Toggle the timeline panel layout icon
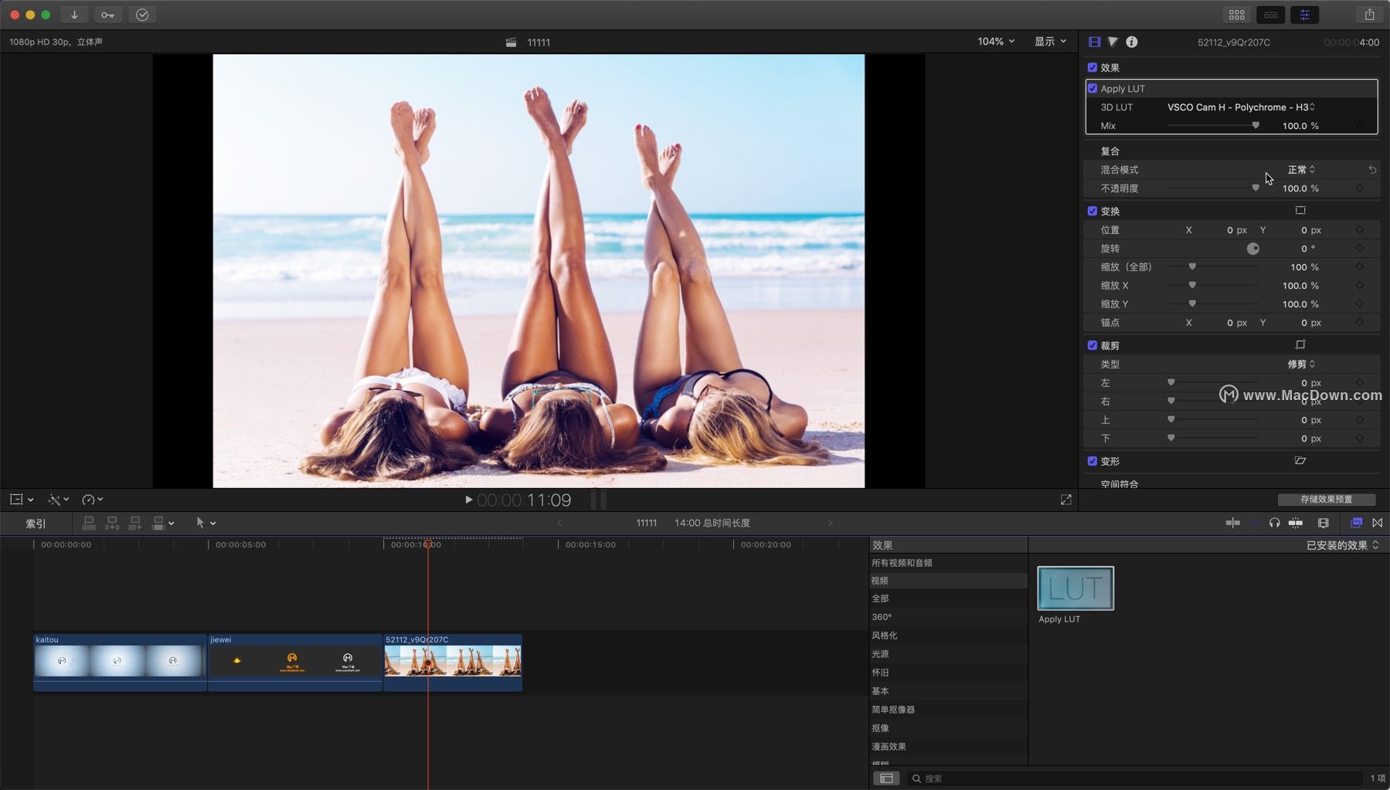Image resolution: width=1390 pixels, height=790 pixels. click(x=1270, y=15)
